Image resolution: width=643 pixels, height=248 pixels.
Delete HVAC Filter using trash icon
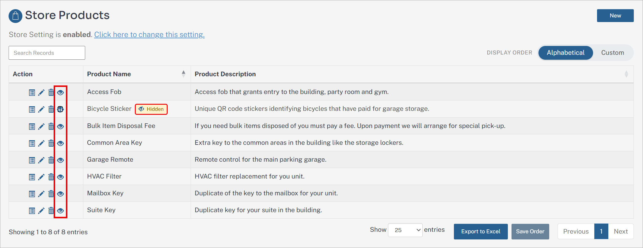[51, 177]
